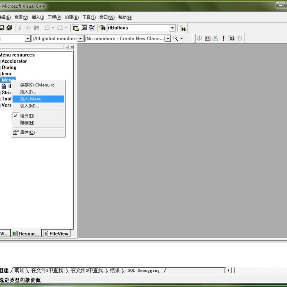Toggle the Output window icon
This screenshot has height=287, width=287.
pyautogui.click(x=84, y=28)
